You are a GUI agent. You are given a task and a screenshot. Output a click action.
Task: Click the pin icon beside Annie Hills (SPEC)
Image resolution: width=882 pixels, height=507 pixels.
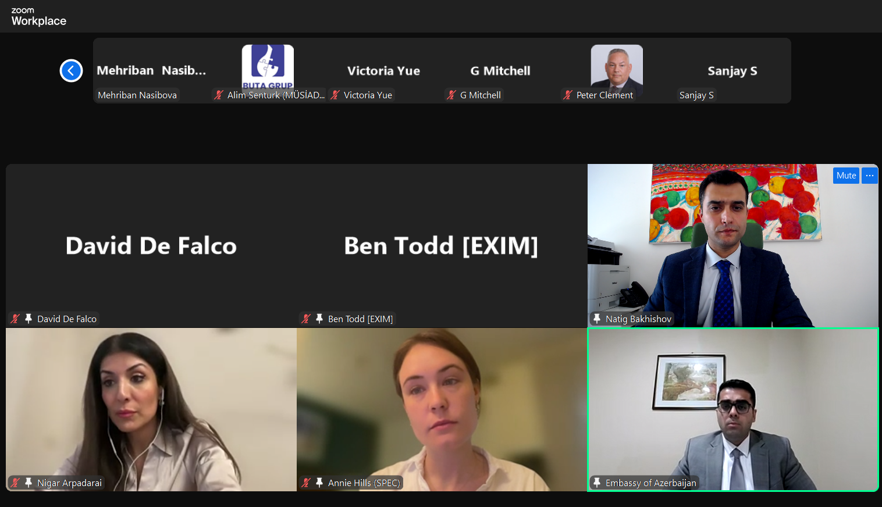pos(319,483)
